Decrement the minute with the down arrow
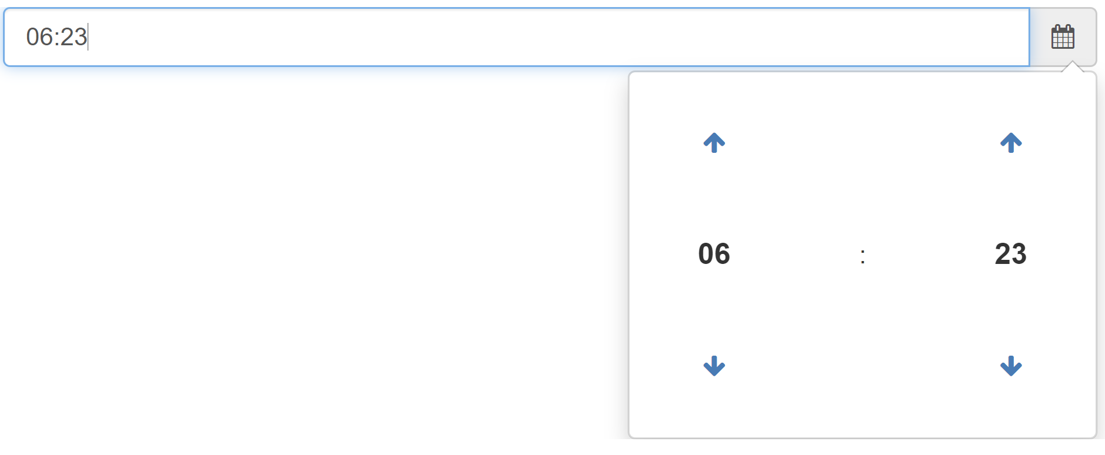 (x=1011, y=366)
